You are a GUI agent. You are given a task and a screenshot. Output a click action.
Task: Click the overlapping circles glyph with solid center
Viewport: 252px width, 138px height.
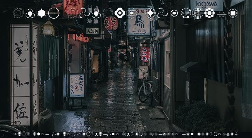pyautogui.click(x=131, y=13)
